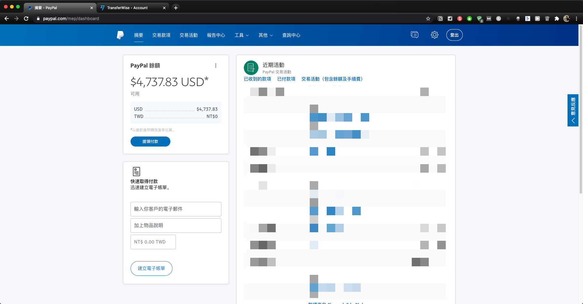Click the address bar URL
The height and width of the screenshot is (304, 583).
tap(71, 19)
